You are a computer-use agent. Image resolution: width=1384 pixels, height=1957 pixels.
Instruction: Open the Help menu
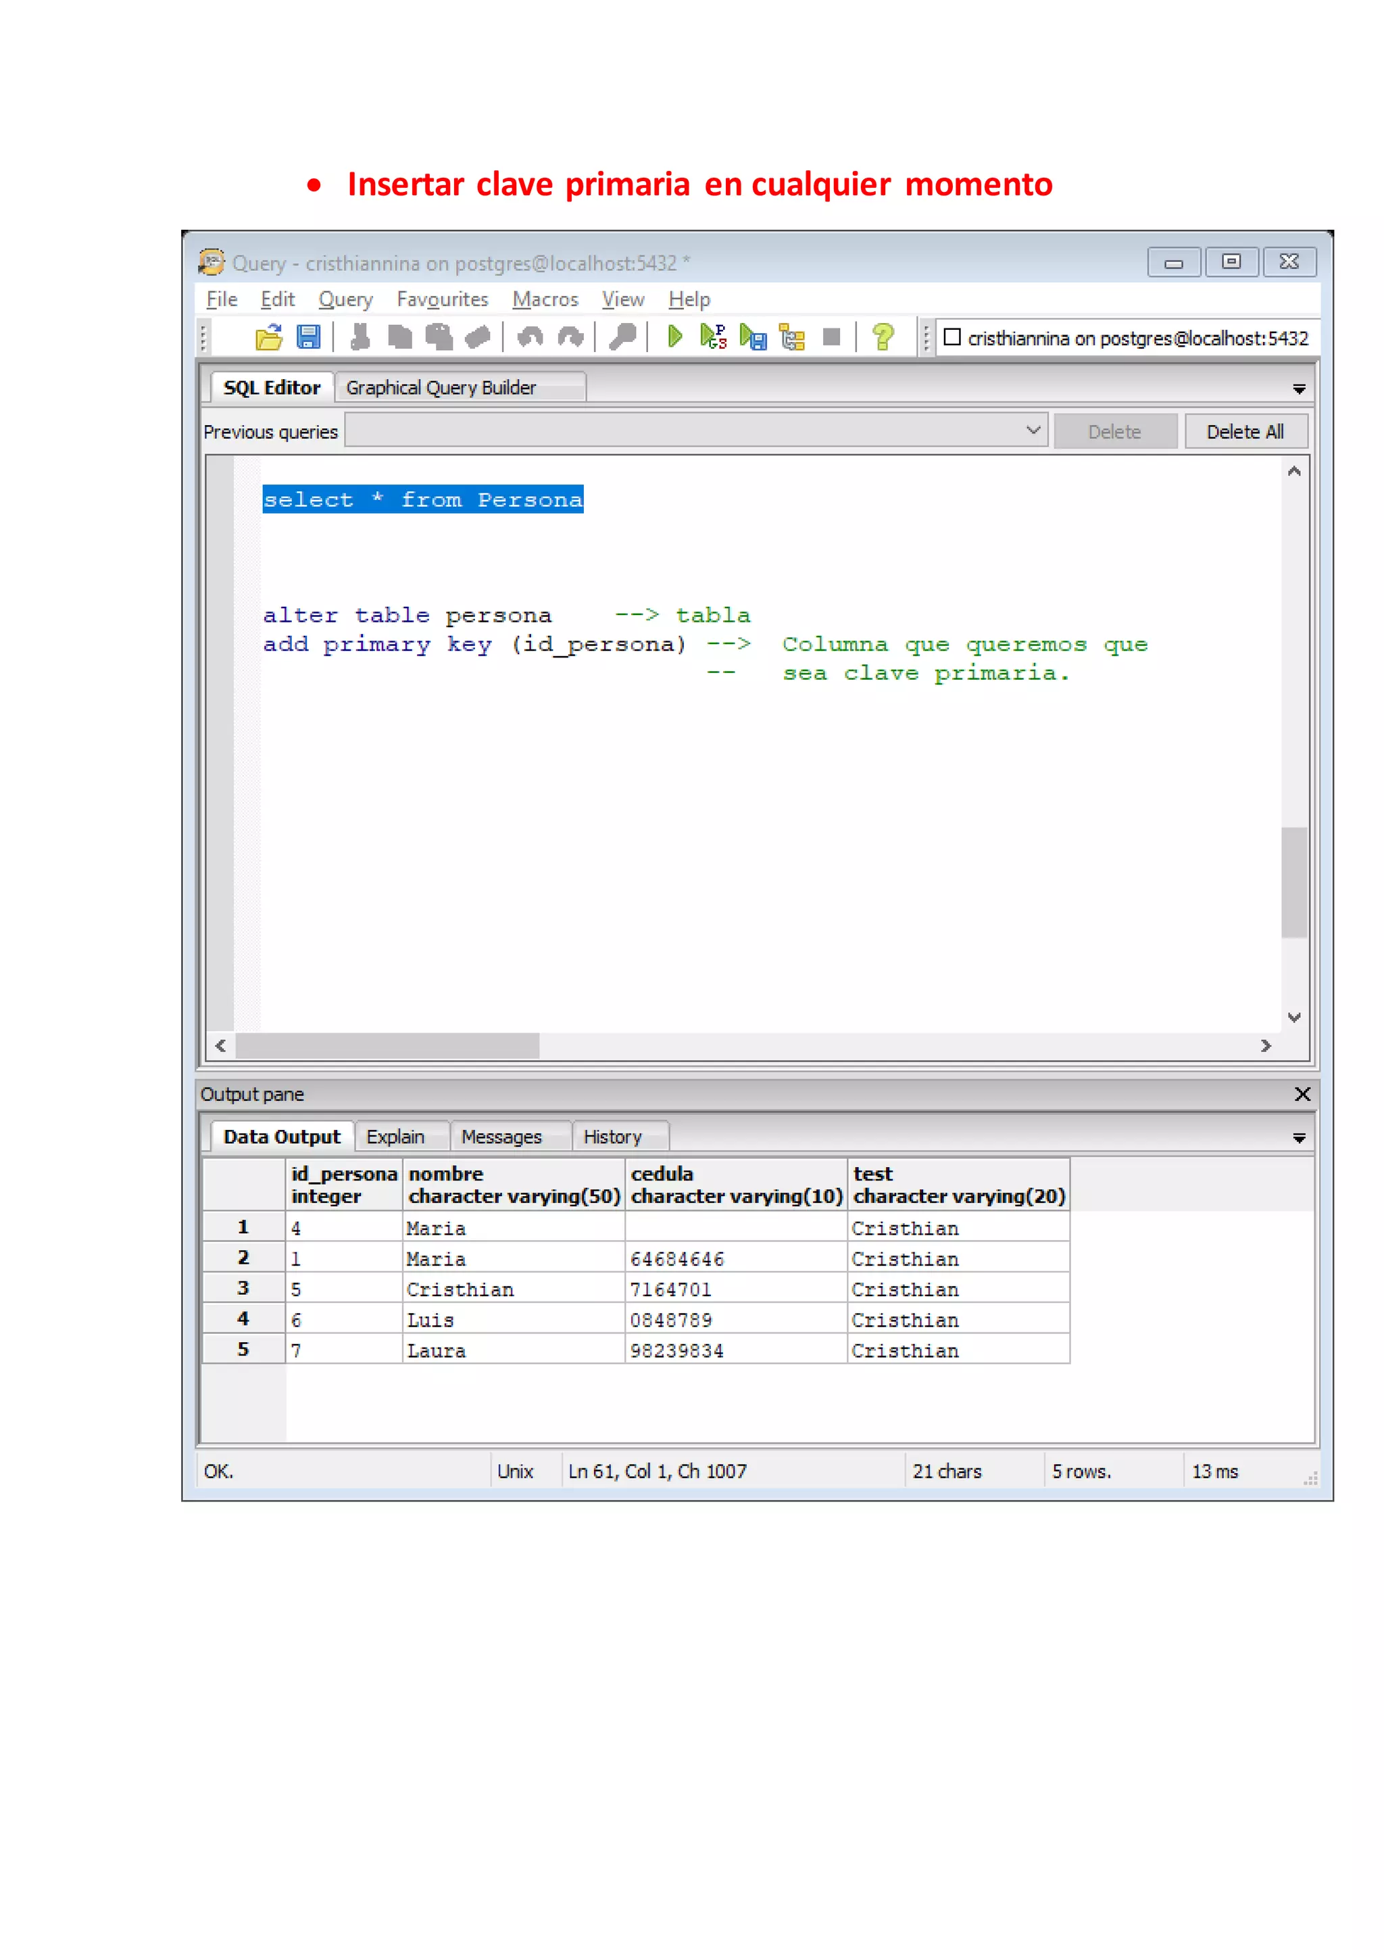pos(689,299)
